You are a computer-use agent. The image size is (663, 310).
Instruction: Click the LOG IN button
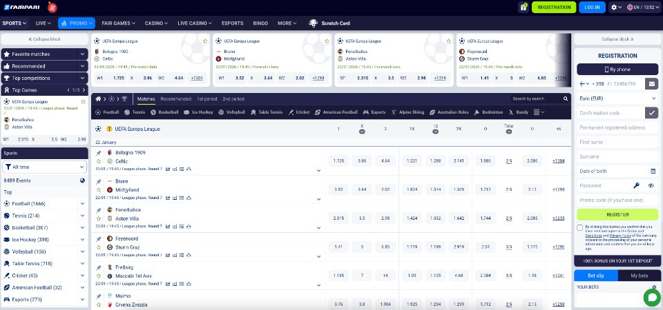point(592,7)
